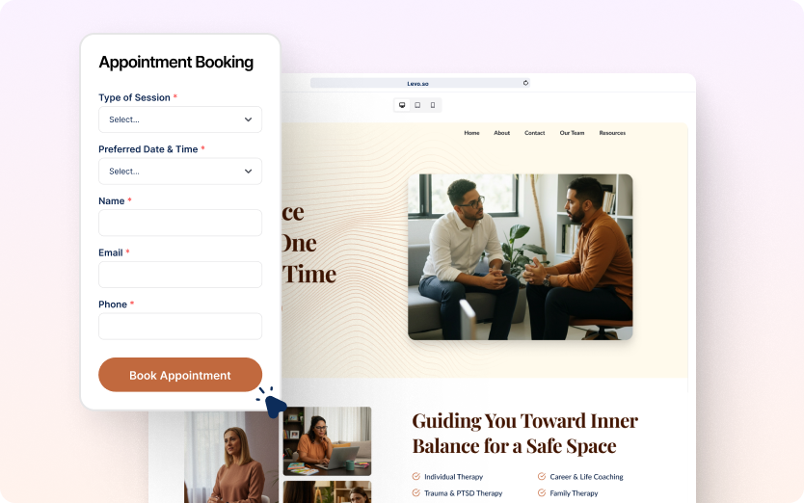Click the Levo.so address bar
This screenshot has height=503, width=804.
click(x=418, y=84)
